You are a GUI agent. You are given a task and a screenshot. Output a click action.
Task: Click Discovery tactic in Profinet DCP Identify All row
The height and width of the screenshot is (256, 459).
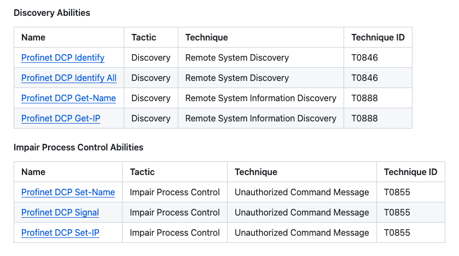pyautogui.click(x=151, y=78)
